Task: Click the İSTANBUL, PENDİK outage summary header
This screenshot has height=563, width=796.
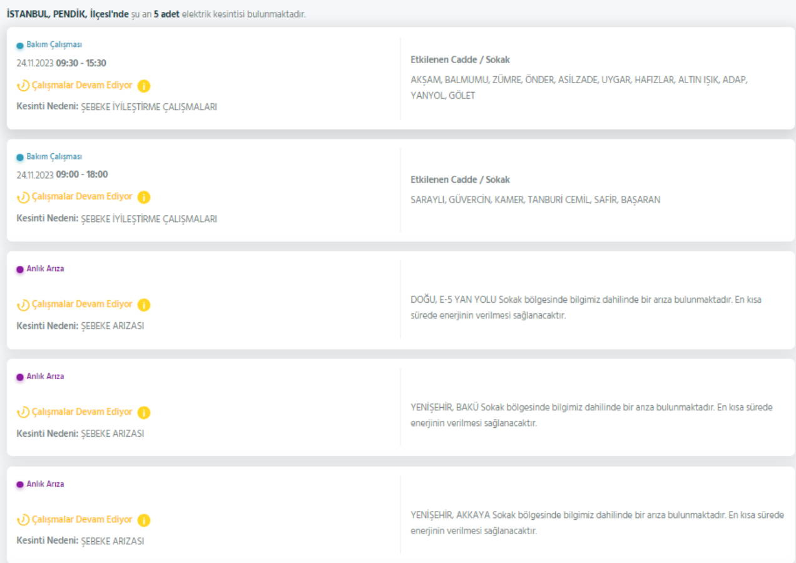Action: click(x=156, y=14)
